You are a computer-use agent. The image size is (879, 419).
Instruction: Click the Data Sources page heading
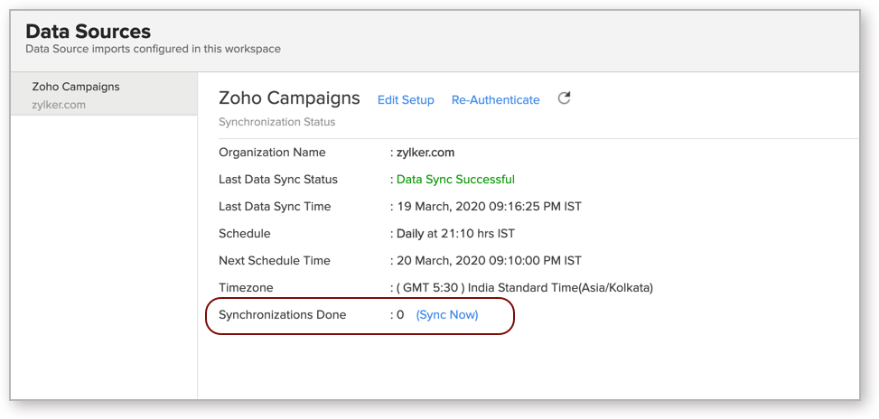point(88,33)
